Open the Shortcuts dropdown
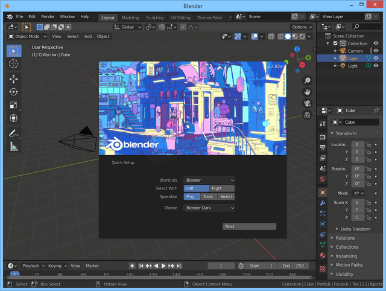386x291 pixels. [x=209, y=180]
